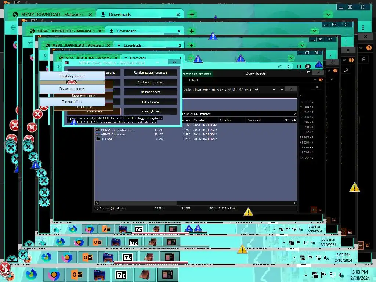Open the MEMZ app icon on bottom taskbar

click(x=167, y=275)
